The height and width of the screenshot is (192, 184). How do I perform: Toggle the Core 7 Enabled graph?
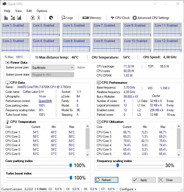tap(107, 30)
